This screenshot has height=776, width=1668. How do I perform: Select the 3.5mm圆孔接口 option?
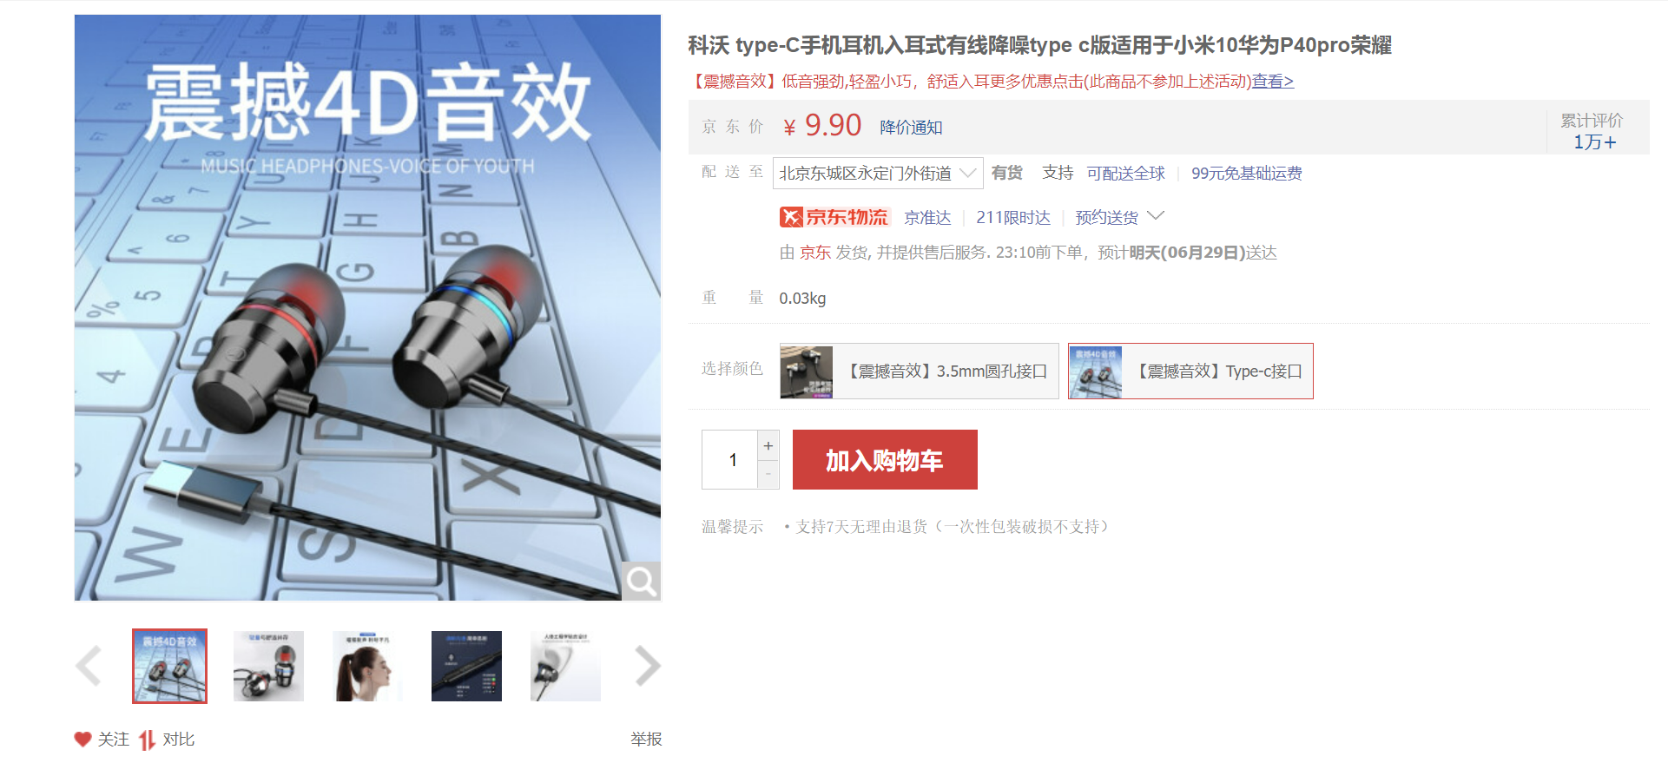pos(920,372)
